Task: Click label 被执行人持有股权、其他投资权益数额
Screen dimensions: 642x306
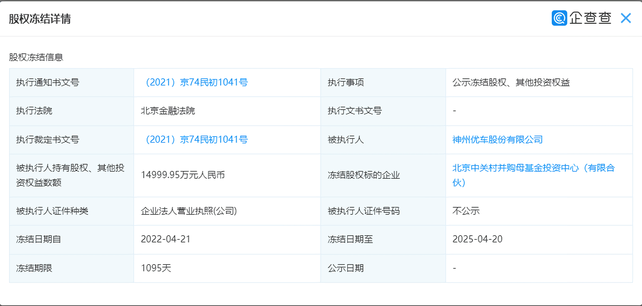Action: point(70,175)
